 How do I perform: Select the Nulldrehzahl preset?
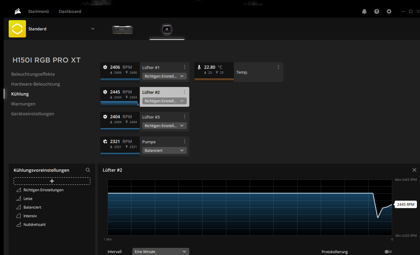point(34,225)
